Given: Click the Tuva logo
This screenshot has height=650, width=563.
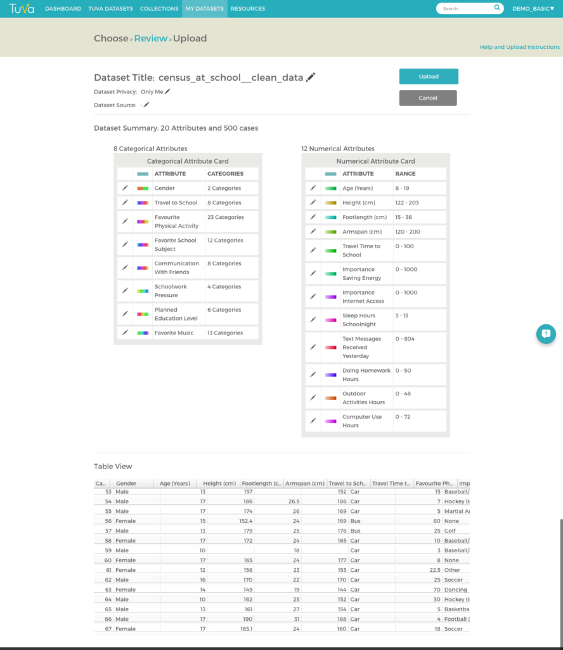Looking at the screenshot, I should tap(22, 9).
